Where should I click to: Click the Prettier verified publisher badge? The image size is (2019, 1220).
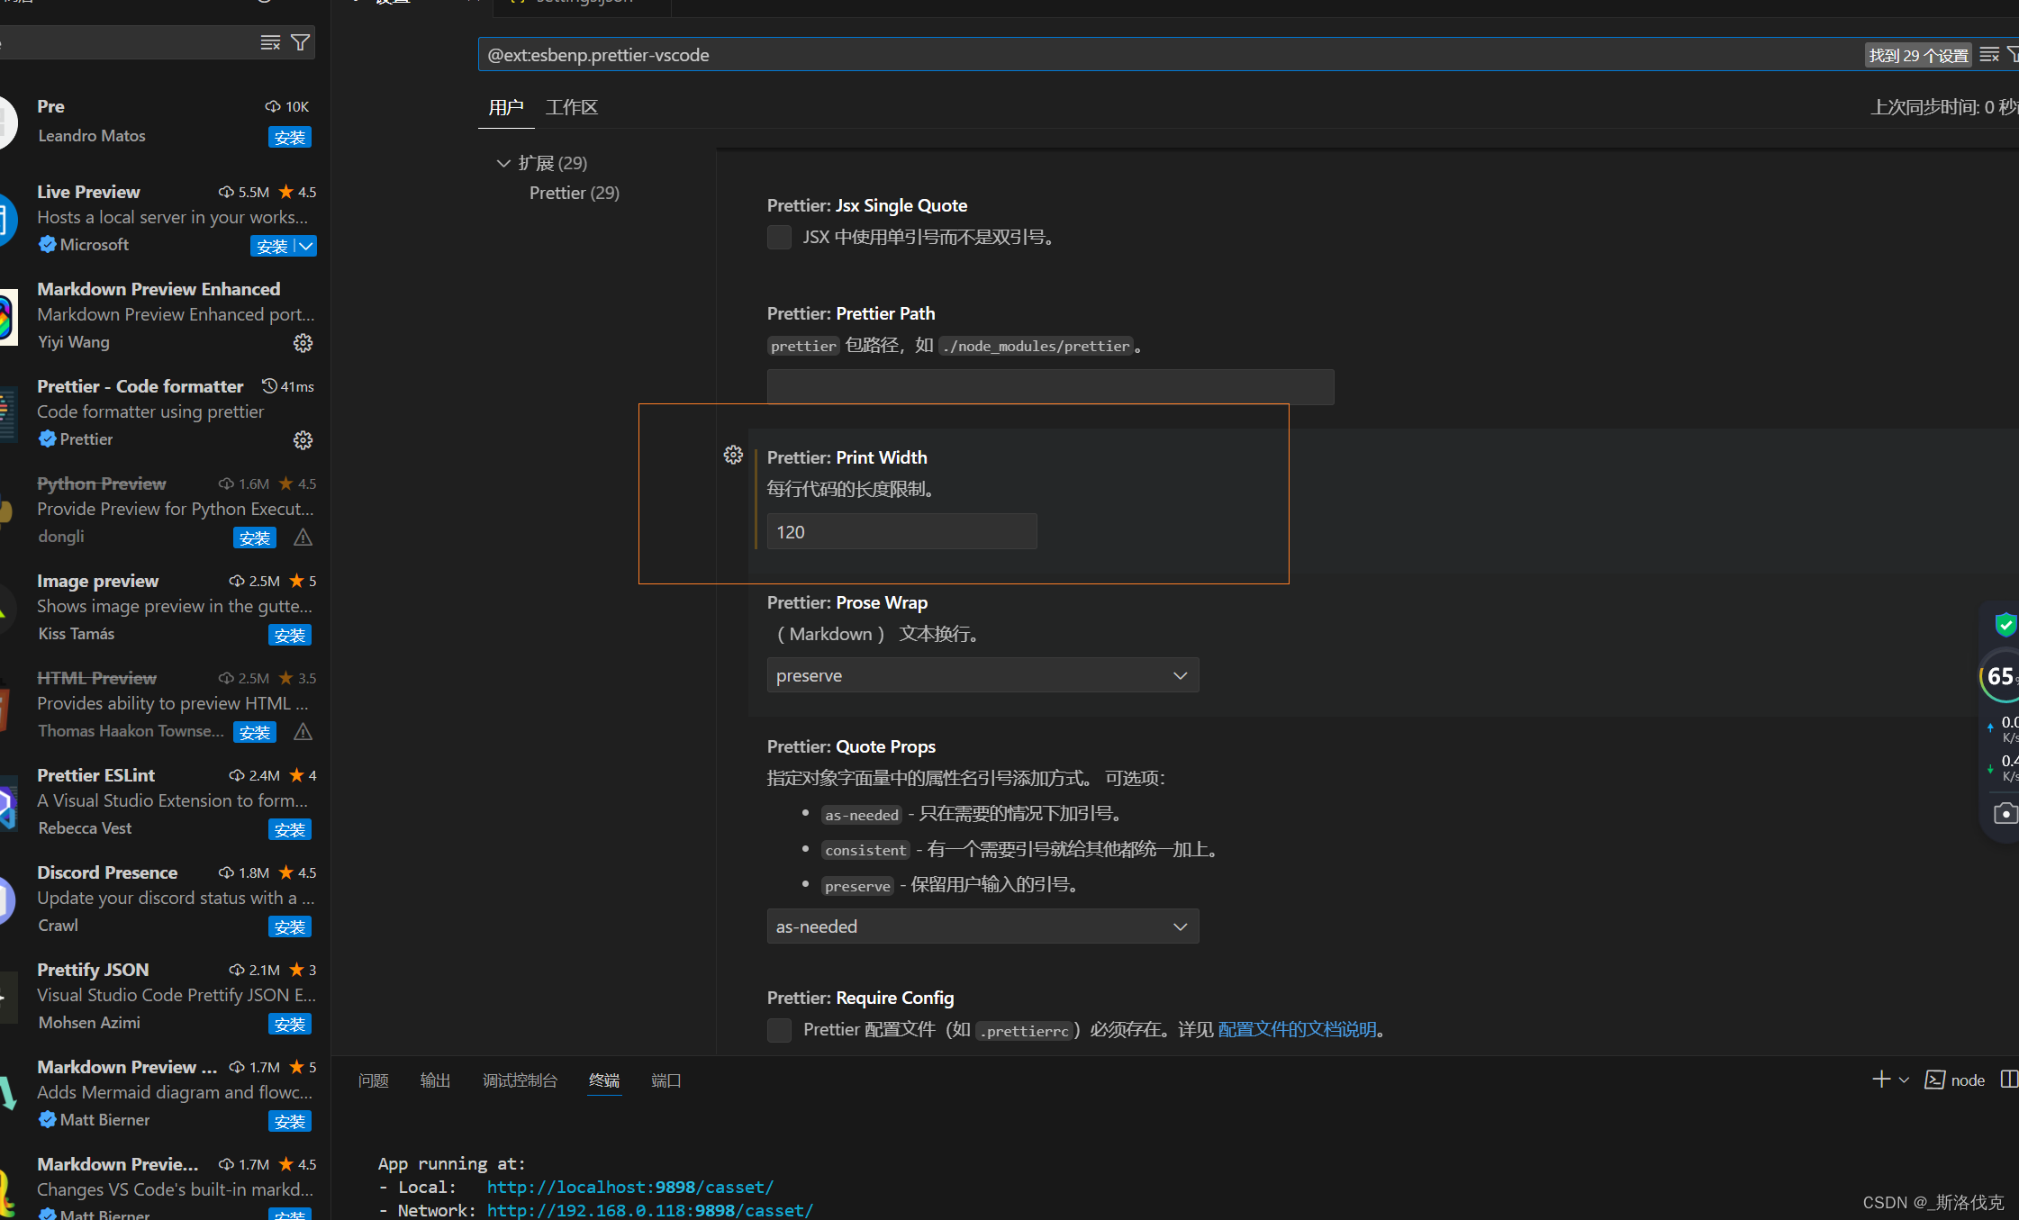tap(48, 438)
